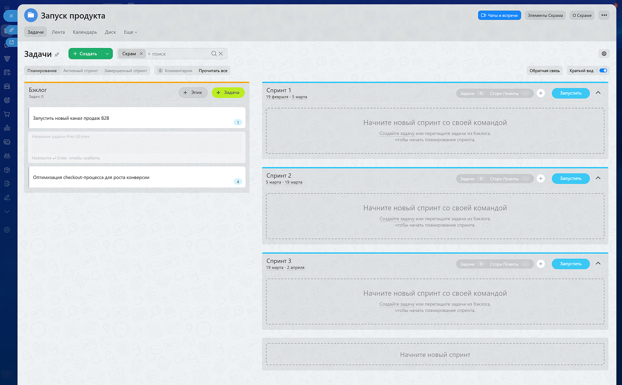
Task: Open the Чаты и встречи button
Action: 499,15
